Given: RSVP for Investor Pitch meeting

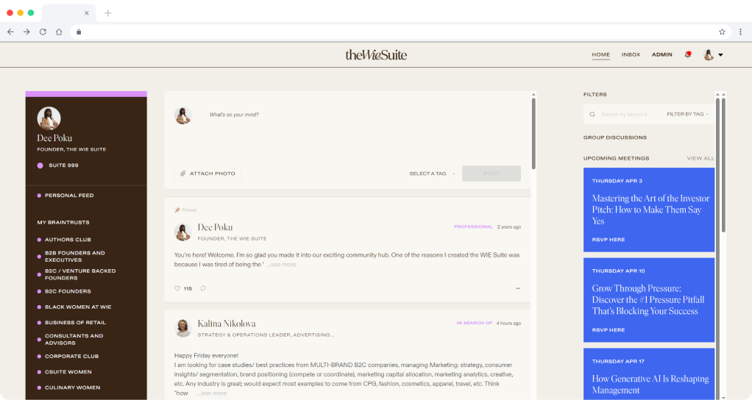Looking at the screenshot, I should 608,240.
